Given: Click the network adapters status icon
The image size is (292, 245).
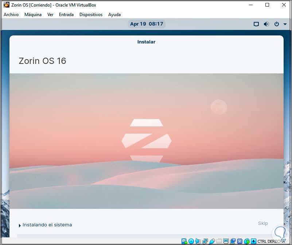Looking at the screenshot, I should (205, 241).
